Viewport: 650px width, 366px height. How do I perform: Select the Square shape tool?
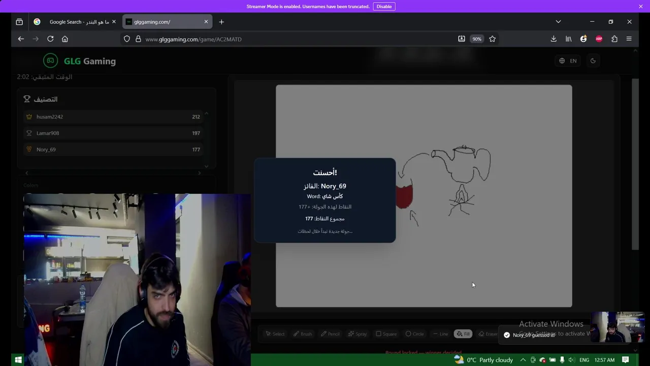point(386,334)
